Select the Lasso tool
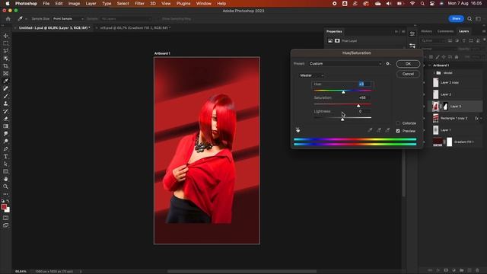 click(5, 51)
